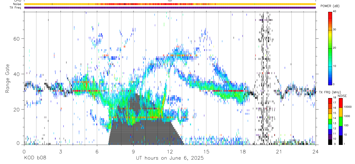Click the POWER color scale bar
Image resolution: width=355 pixels, height=164 pixels.
click(330, 48)
